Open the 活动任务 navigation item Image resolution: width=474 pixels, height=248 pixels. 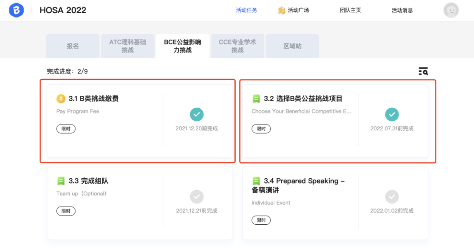coord(246,10)
